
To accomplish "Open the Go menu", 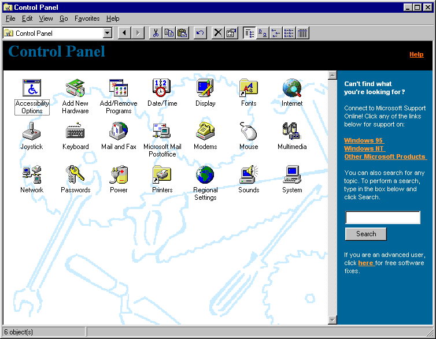I will (64, 18).
